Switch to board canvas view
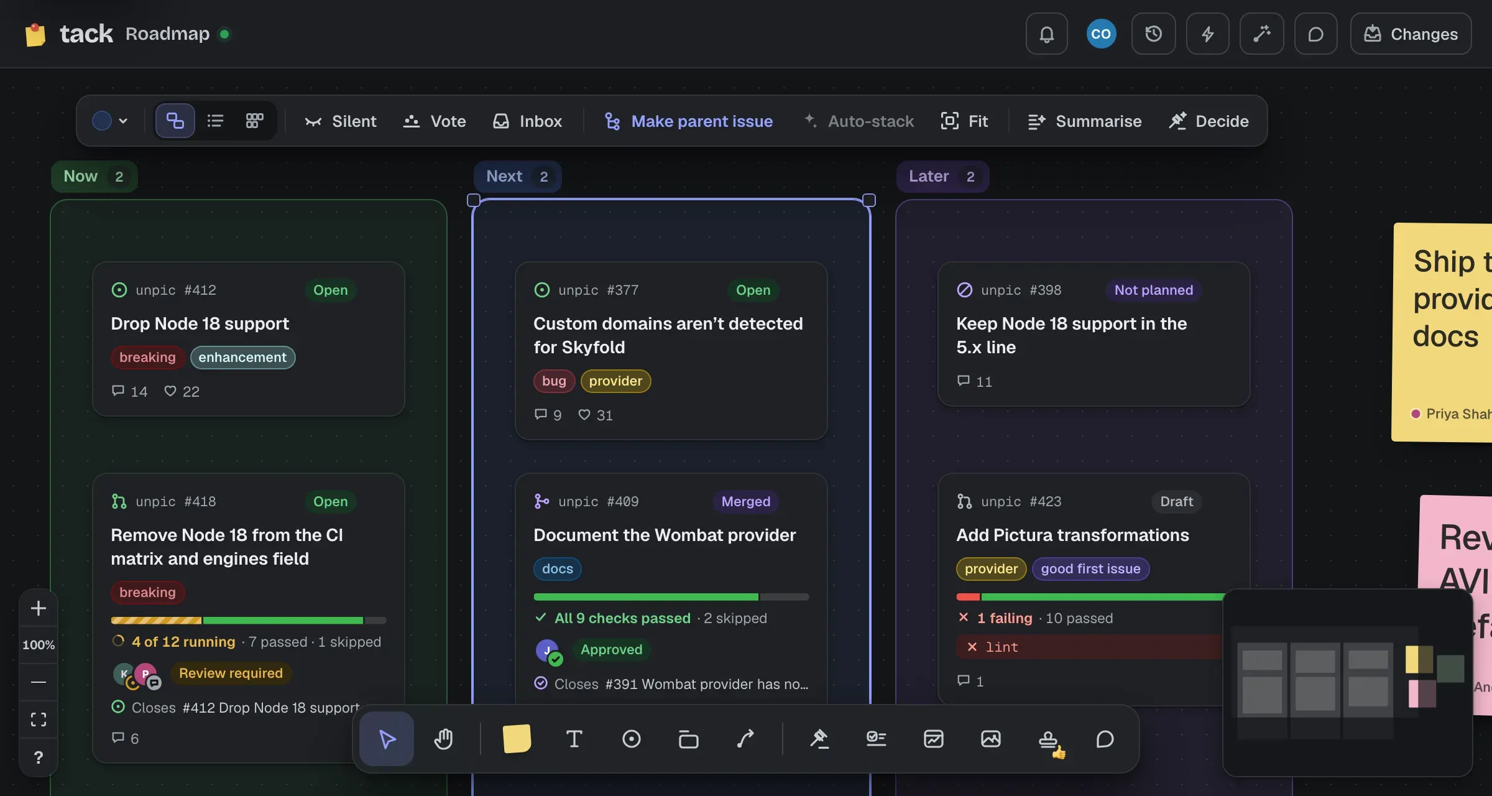The image size is (1492, 796). click(x=175, y=121)
